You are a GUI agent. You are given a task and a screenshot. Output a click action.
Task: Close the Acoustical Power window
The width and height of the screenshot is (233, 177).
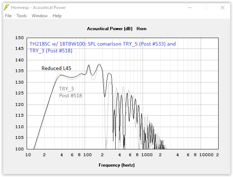(x=223, y=8)
